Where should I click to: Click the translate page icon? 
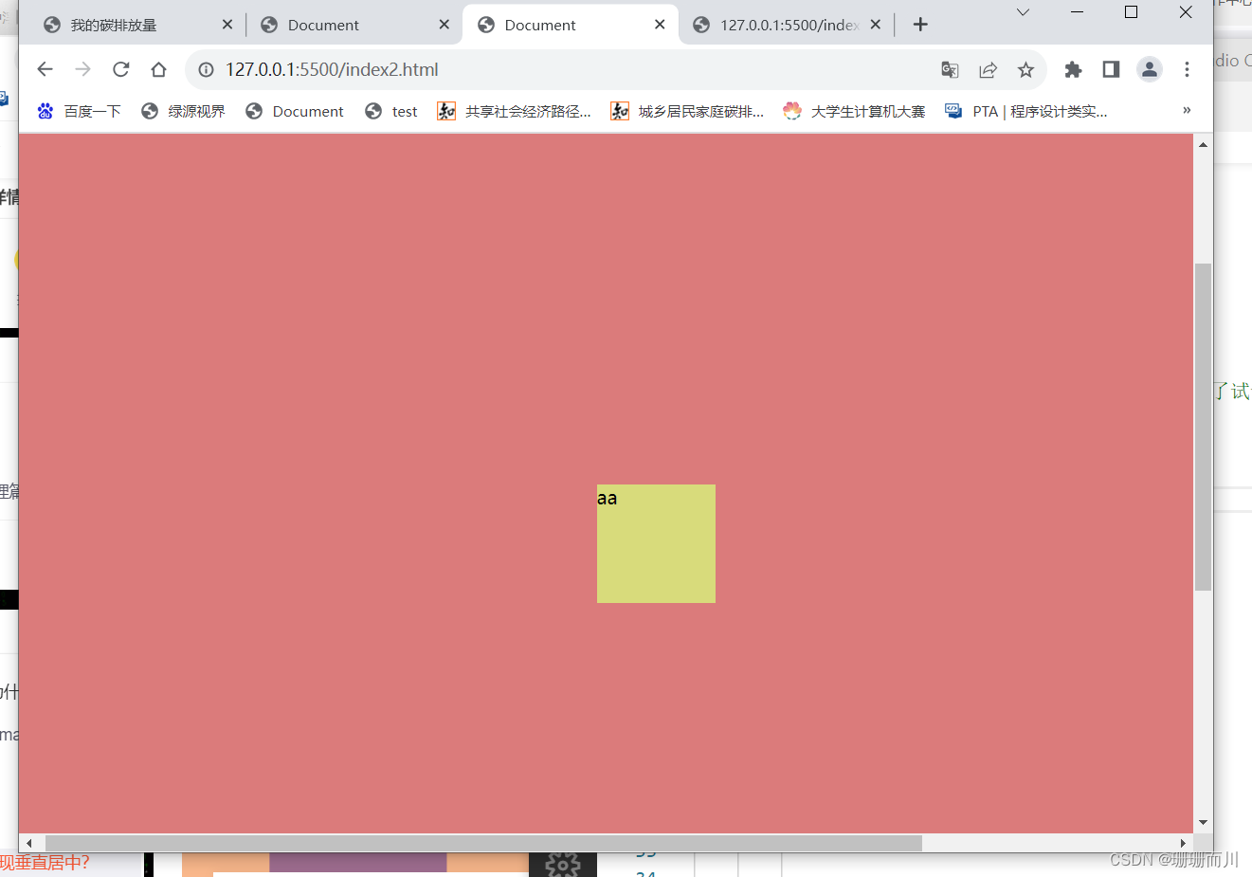(x=950, y=69)
